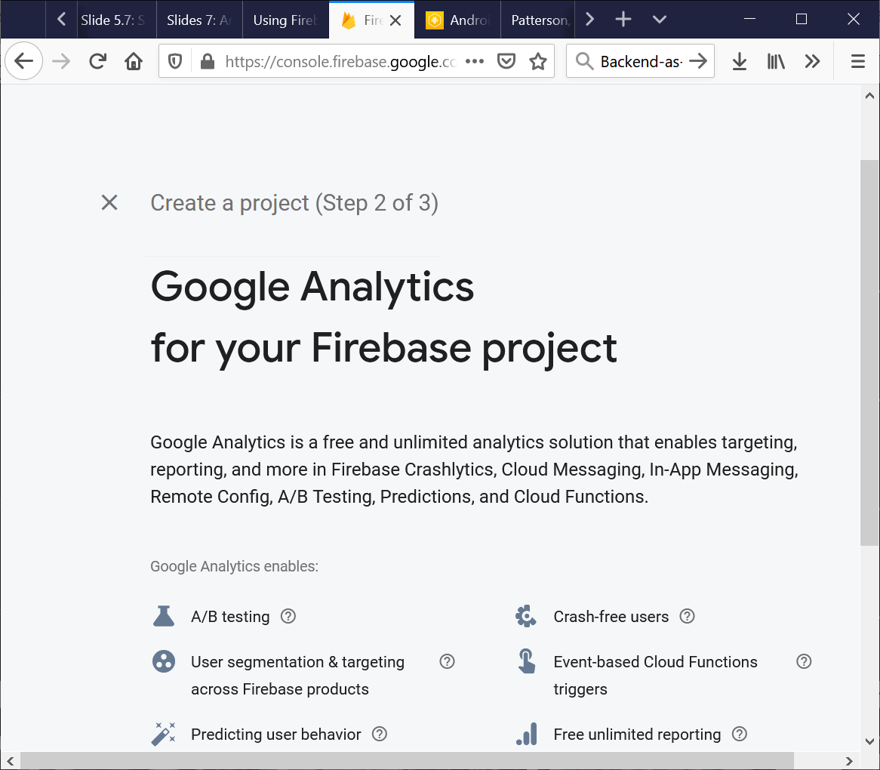Go to the browser home page

[134, 61]
